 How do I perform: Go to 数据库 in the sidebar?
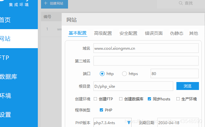19,77
